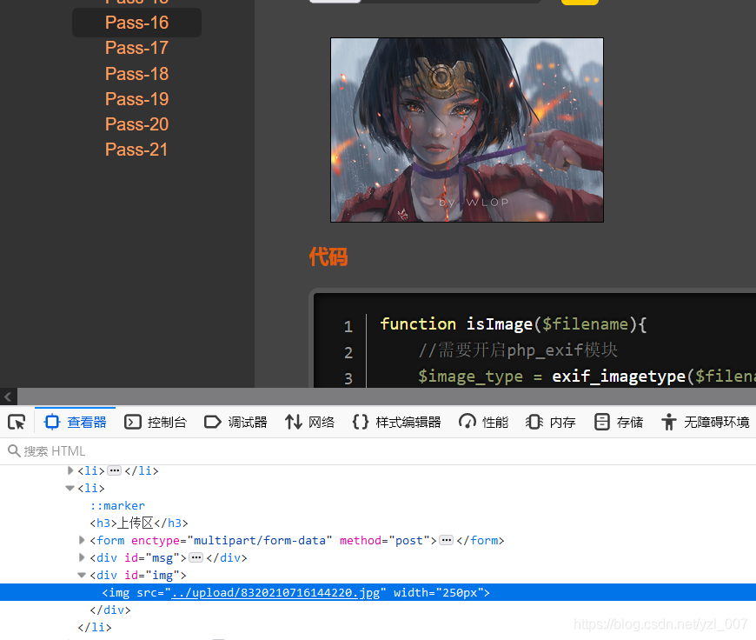Select the h3 上传区 node

pyautogui.click(x=139, y=523)
